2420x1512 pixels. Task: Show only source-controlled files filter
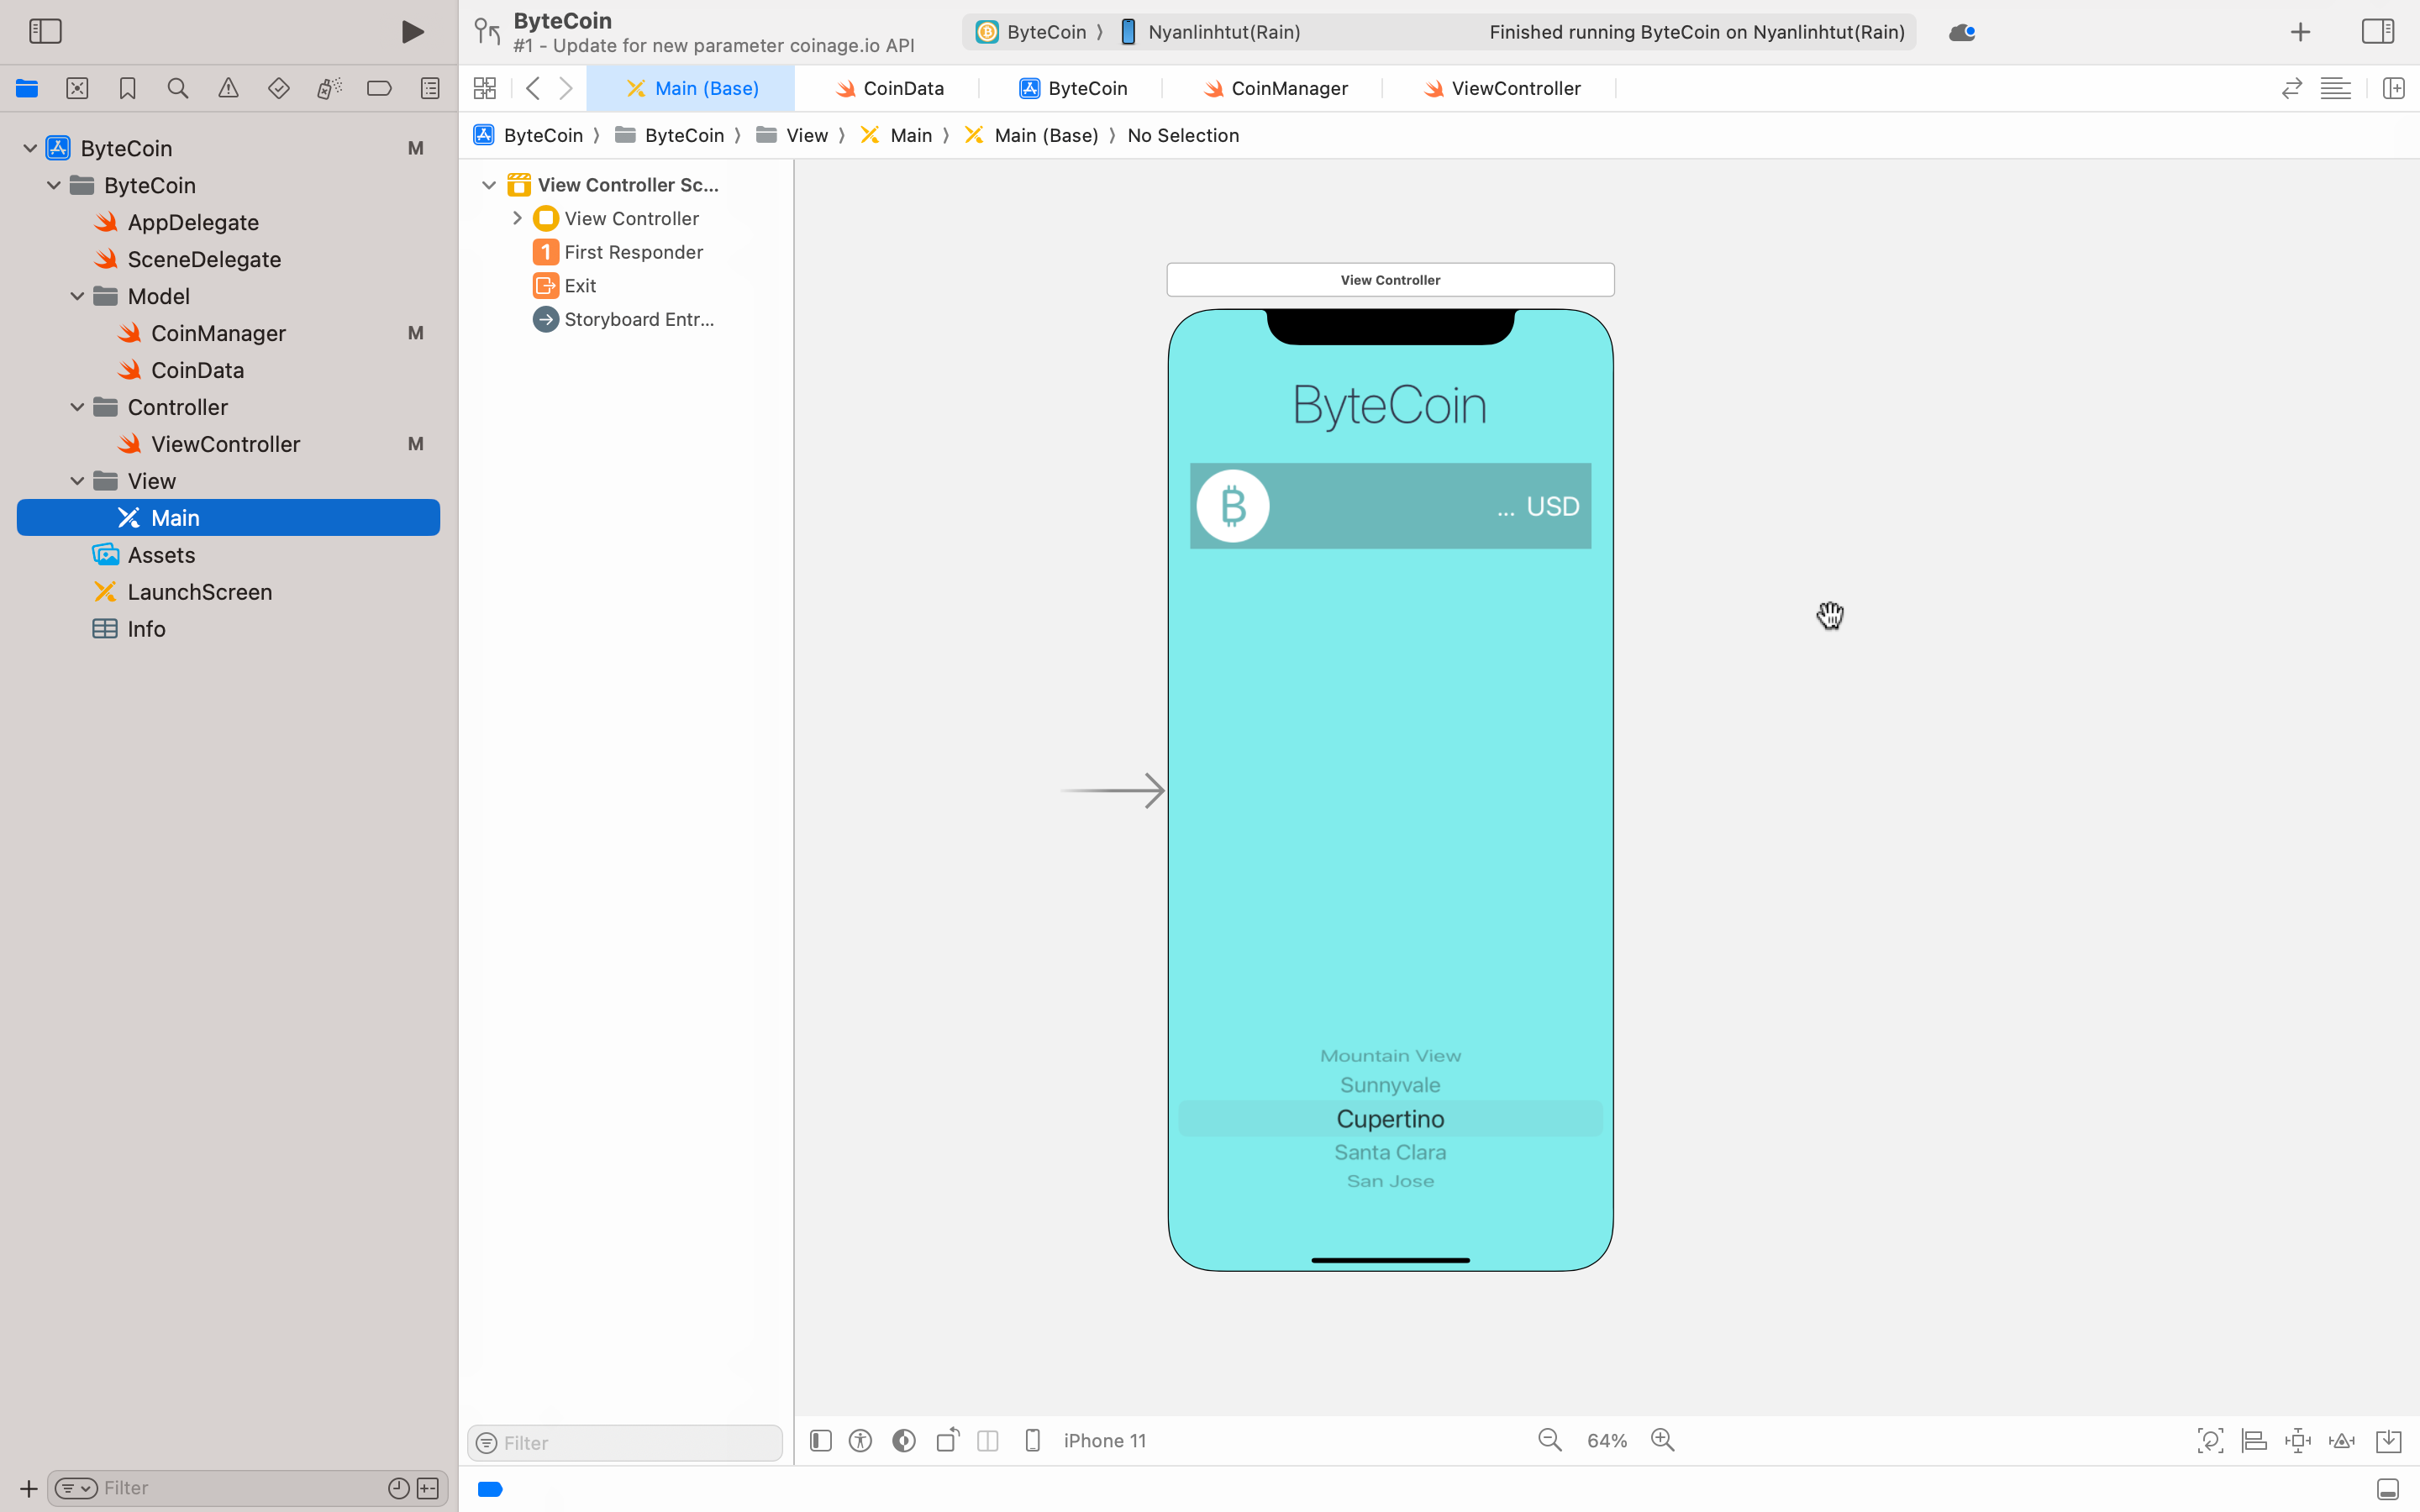[x=428, y=1488]
